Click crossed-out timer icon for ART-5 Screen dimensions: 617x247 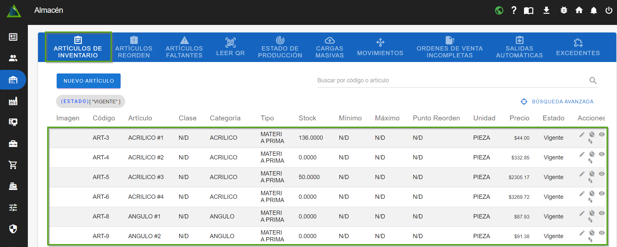click(x=592, y=174)
